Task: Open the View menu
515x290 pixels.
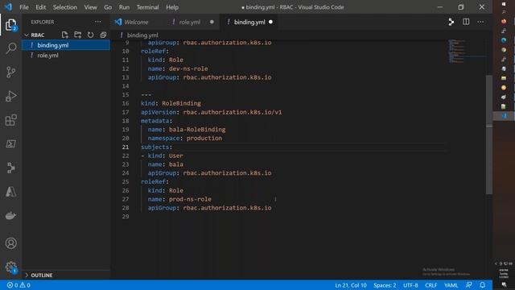Action: (x=90, y=7)
